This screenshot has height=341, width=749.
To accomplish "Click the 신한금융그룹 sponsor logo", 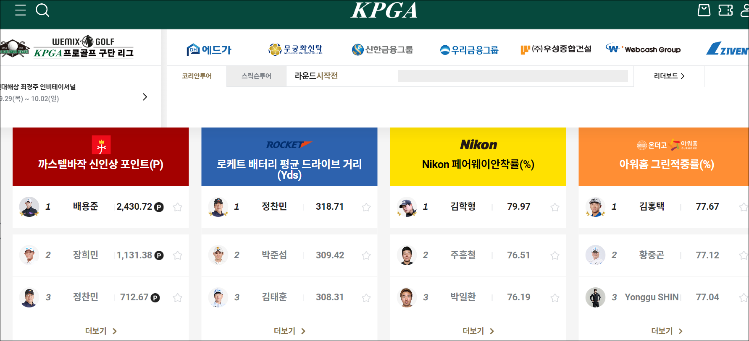I will 382,49.
